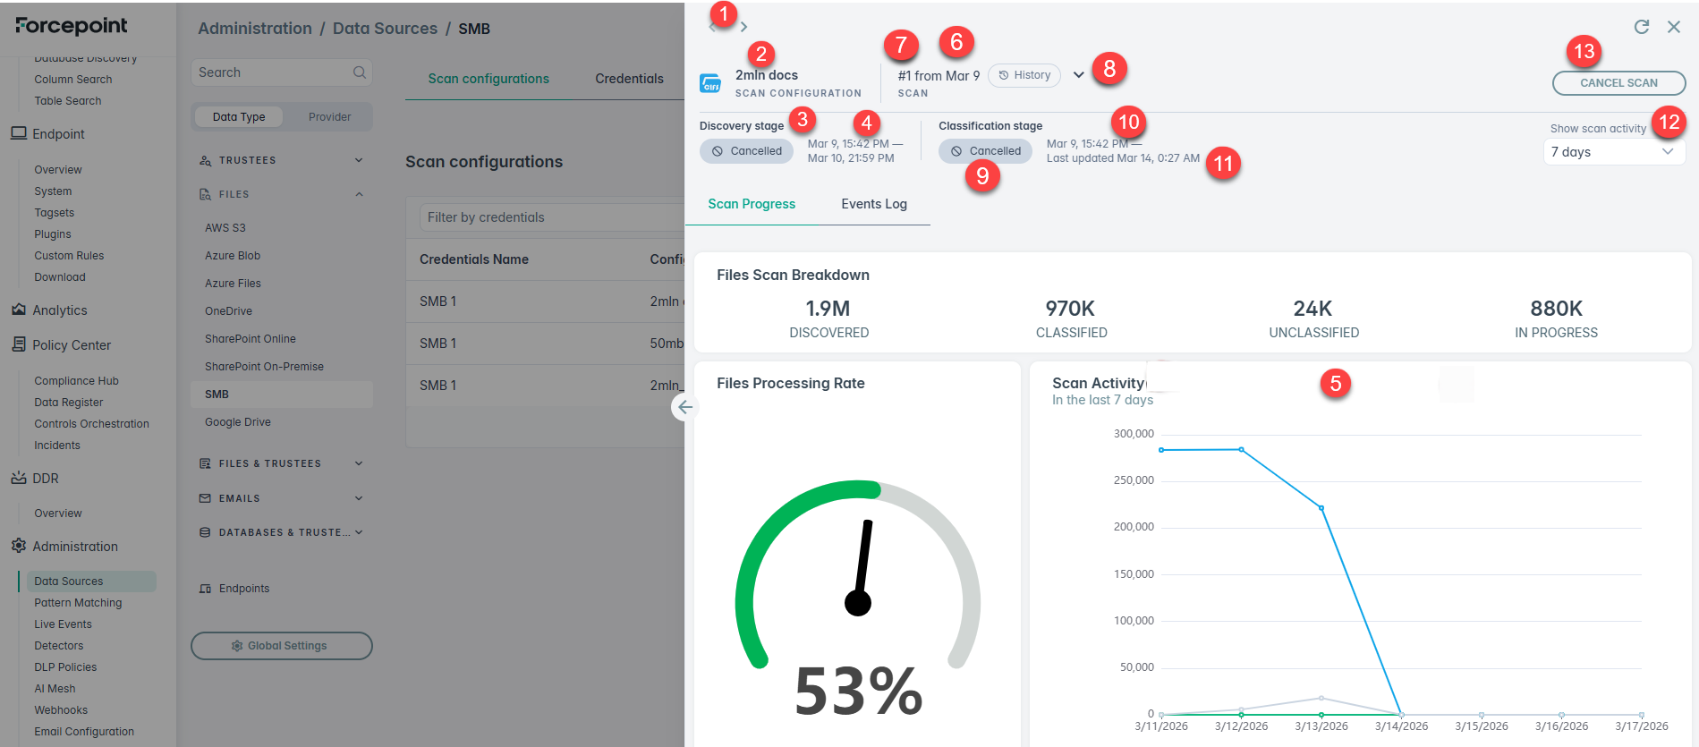Open scan History
1699x747 pixels.
[x=1024, y=75]
